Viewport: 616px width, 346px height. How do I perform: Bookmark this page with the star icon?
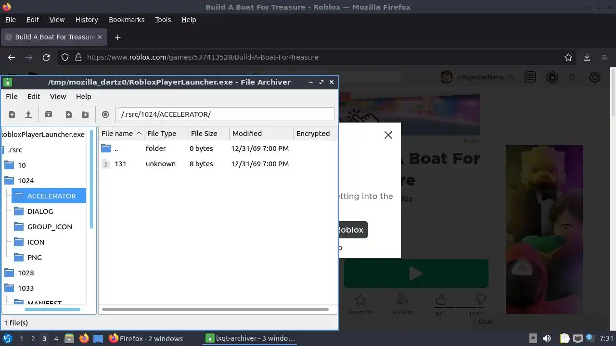click(x=568, y=57)
